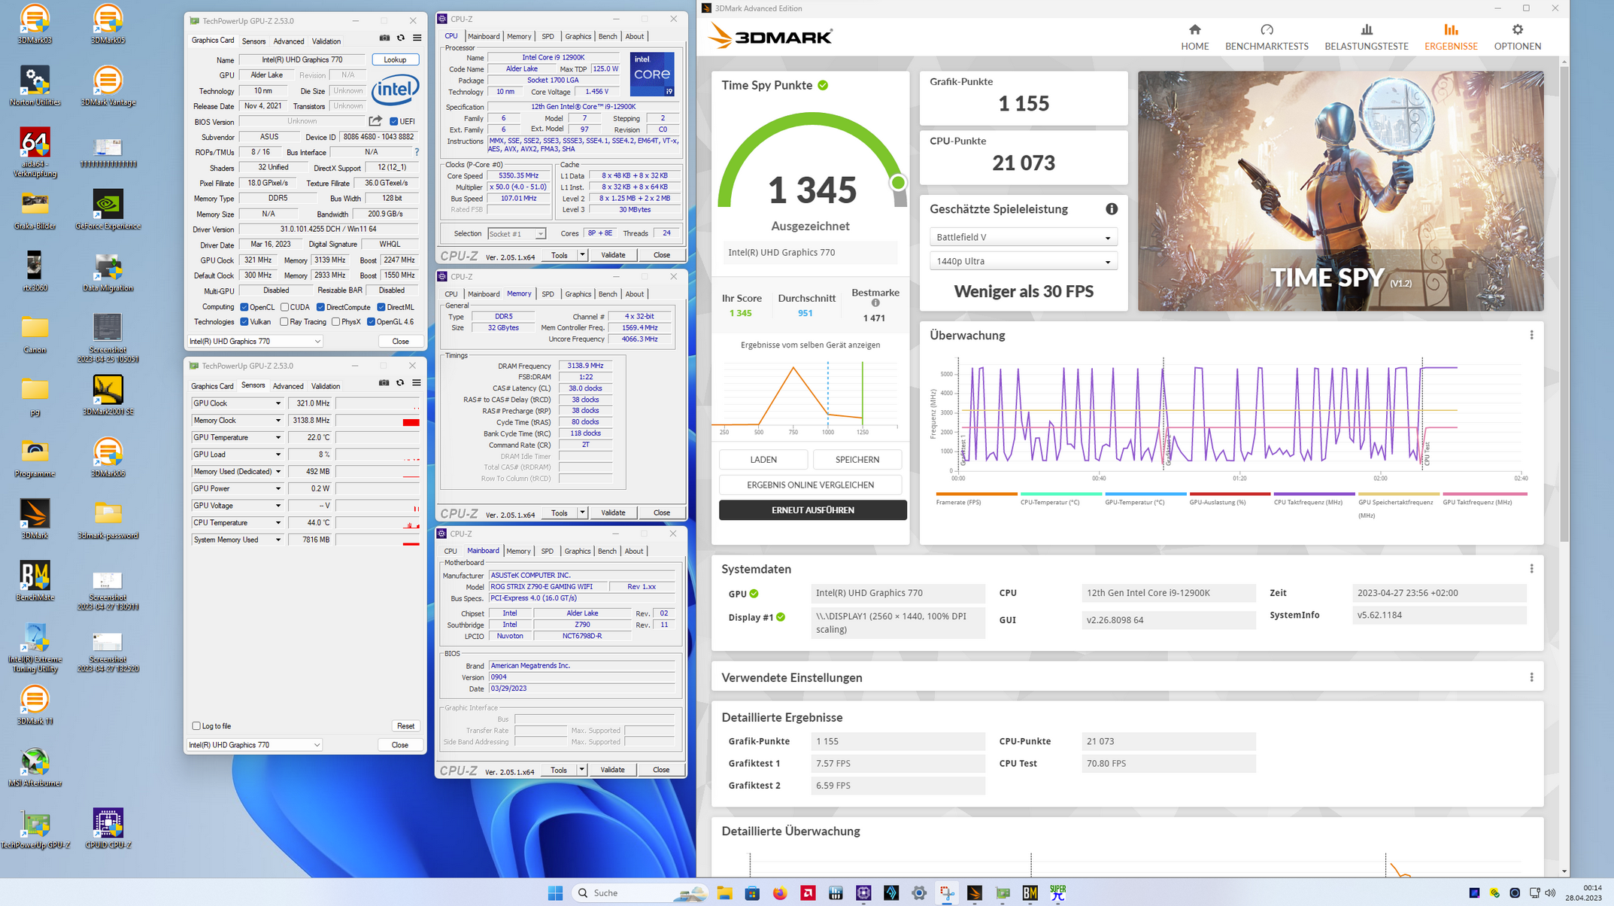Open Memory Clock sensor dropdown arrow
Screen dimensions: 1614x906
(278, 421)
